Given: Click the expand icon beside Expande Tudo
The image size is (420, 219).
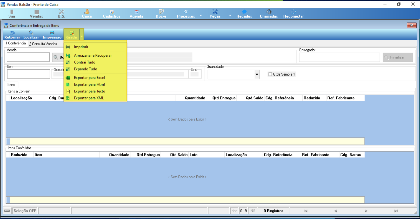Looking at the screenshot, I should 68,69.
